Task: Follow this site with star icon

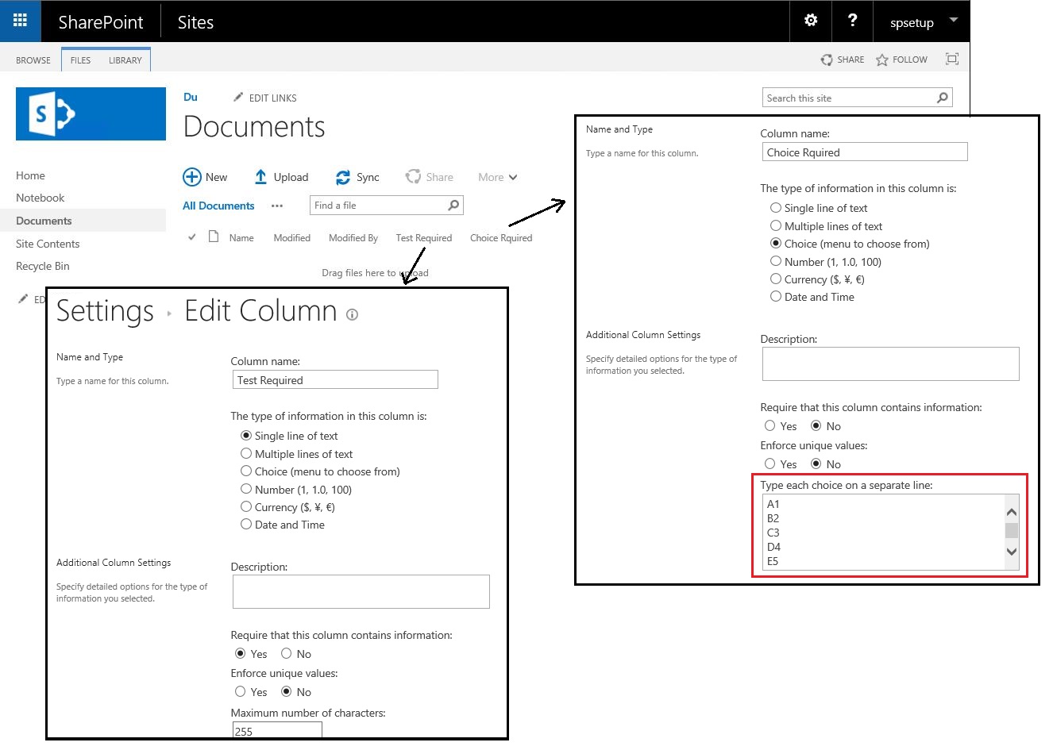Action: click(881, 60)
